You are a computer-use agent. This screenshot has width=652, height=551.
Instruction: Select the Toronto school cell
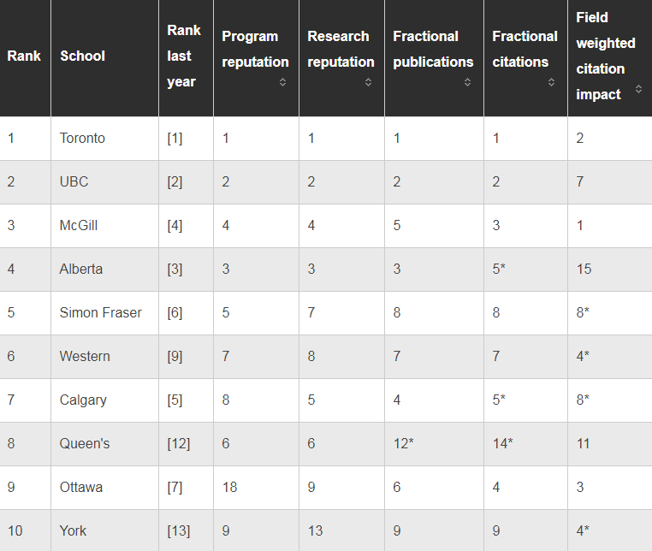coord(83,138)
